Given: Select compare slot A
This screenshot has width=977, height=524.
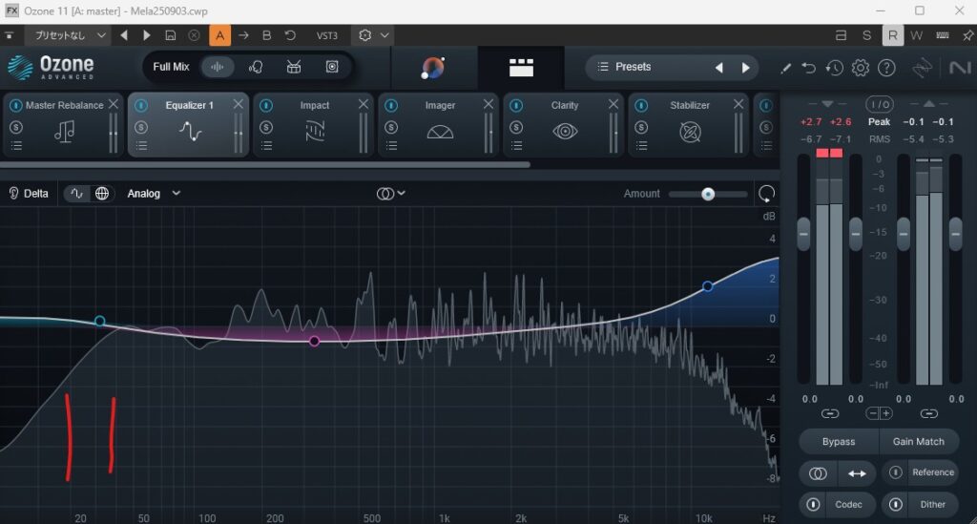Looking at the screenshot, I should click(220, 35).
